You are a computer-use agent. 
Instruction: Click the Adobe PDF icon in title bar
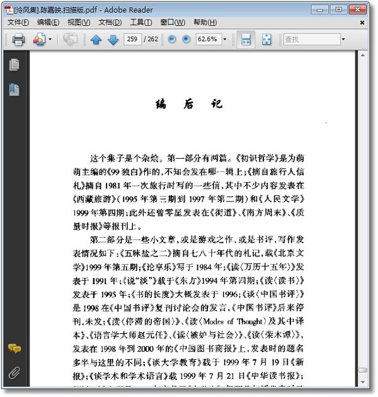pyautogui.click(x=9, y=10)
